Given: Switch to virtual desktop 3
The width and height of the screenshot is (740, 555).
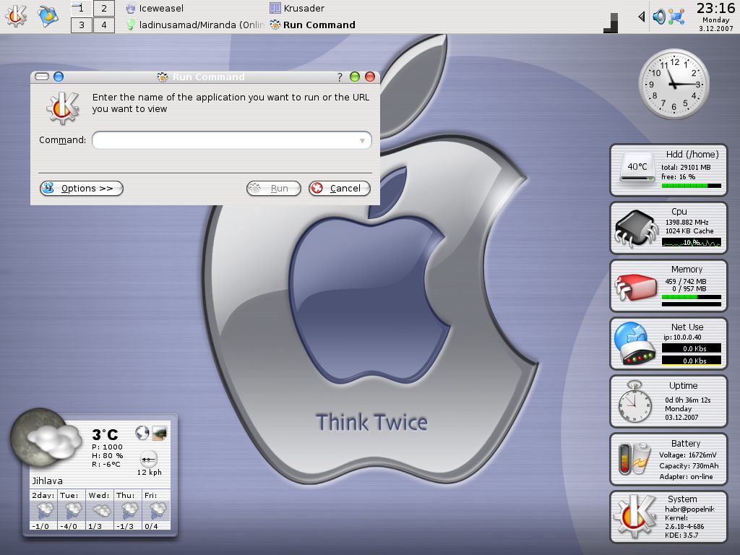Looking at the screenshot, I should (82, 25).
